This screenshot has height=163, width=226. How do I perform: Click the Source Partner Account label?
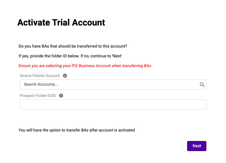click(40, 76)
